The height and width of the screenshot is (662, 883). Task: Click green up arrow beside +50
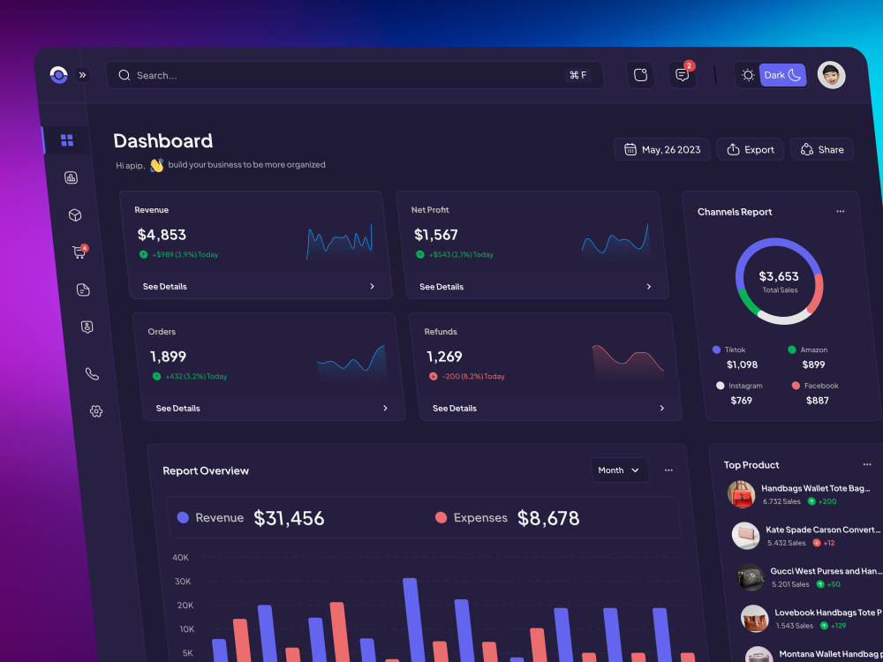(820, 583)
